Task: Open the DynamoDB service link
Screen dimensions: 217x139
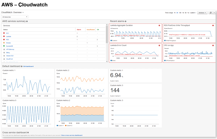Action: pos(9,46)
